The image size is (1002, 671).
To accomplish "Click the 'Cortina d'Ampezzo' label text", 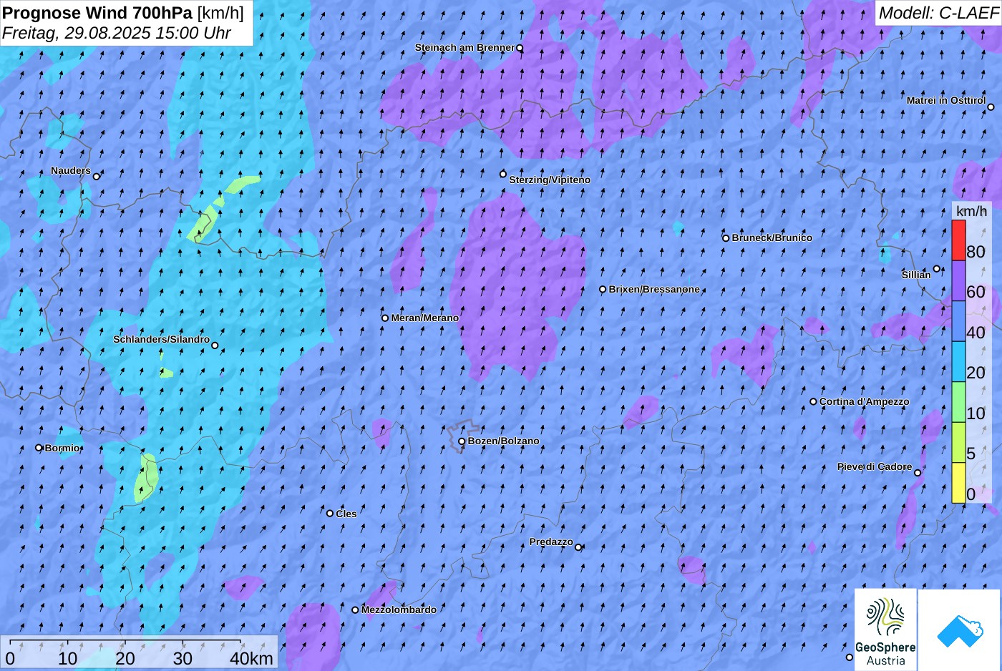I will [x=865, y=401].
